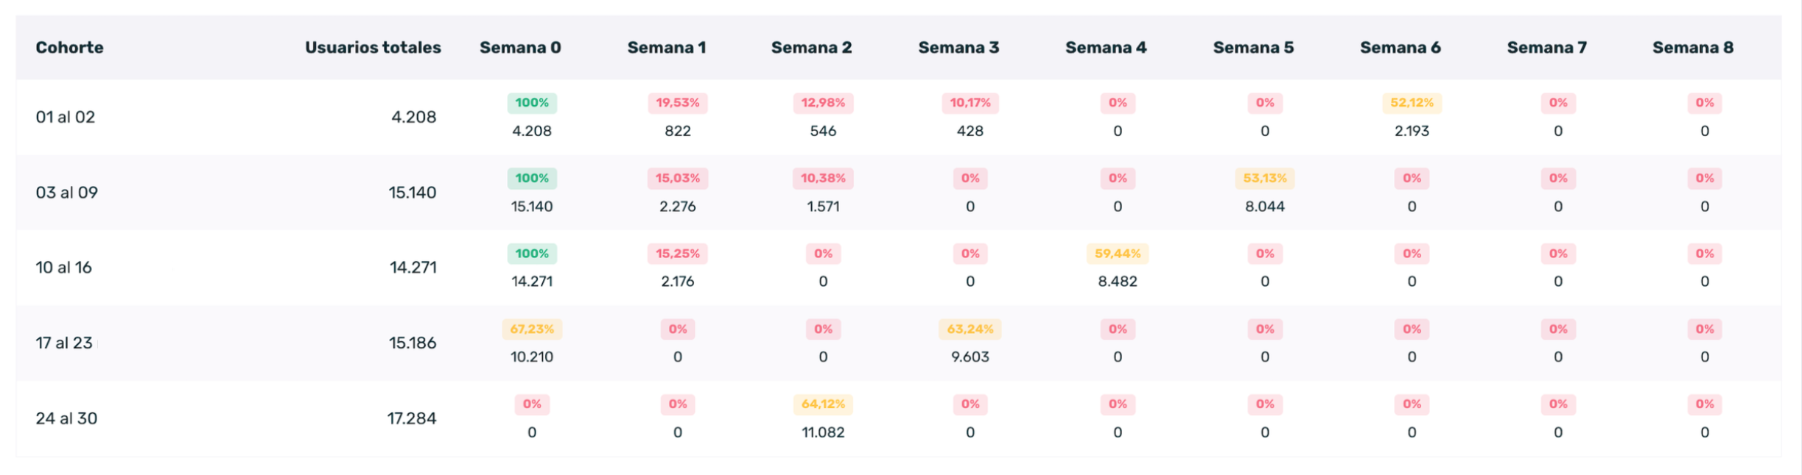The height and width of the screenshot is (475, 1802).
Task: Click the 15,25% badge in Semana 1
Action: (x=678, y=254)
